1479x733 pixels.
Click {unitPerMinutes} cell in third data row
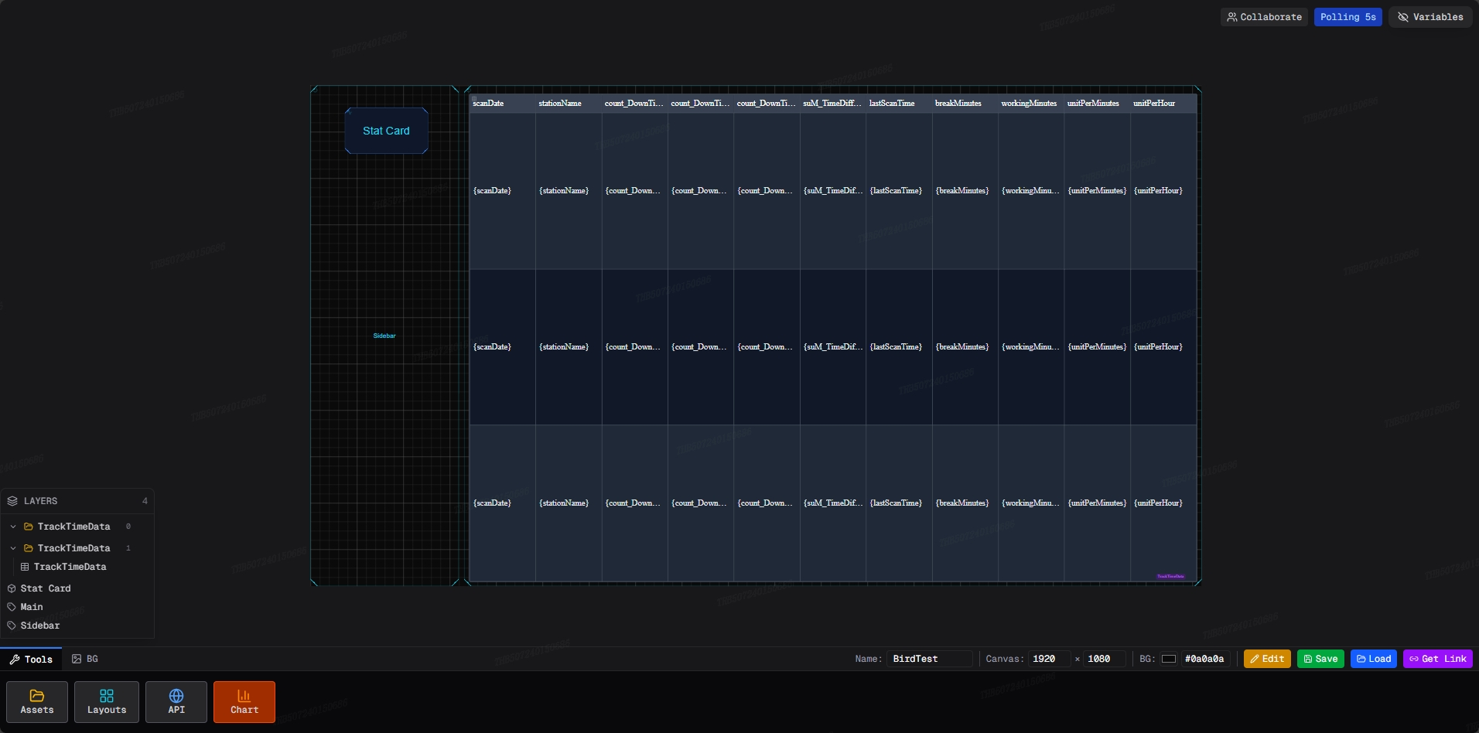1097,503
